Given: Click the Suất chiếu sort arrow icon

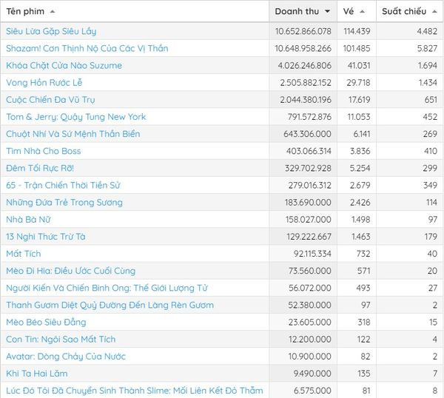Looking at the screenshot, I should pyautogui.click(x=434, y=12).
